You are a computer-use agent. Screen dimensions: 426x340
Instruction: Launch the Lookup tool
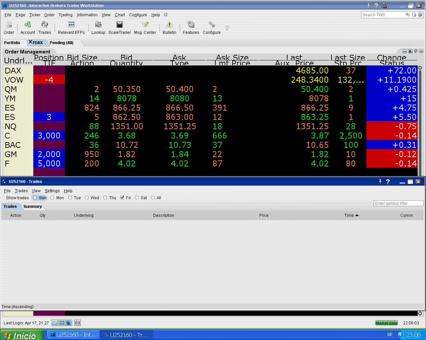pos(98,28)
